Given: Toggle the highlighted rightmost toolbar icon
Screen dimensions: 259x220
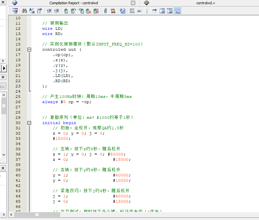Looking at the screenshot, I should tap(177, 11).
